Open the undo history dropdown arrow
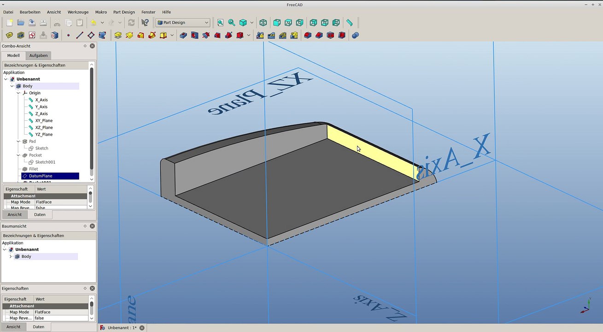Image resolution: width=603 pixels, height=332 pixels. [102, 23]
